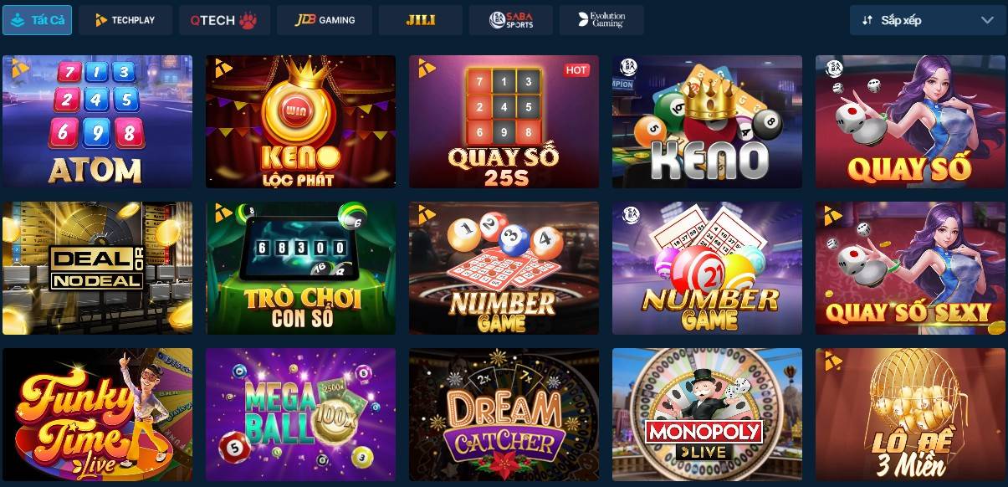
Task: Open Trò Chơi Con Số game
Action: [x=300, y=268]
